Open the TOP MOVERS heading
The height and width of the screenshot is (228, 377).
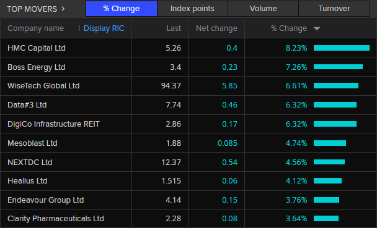[x=32, y=9]
